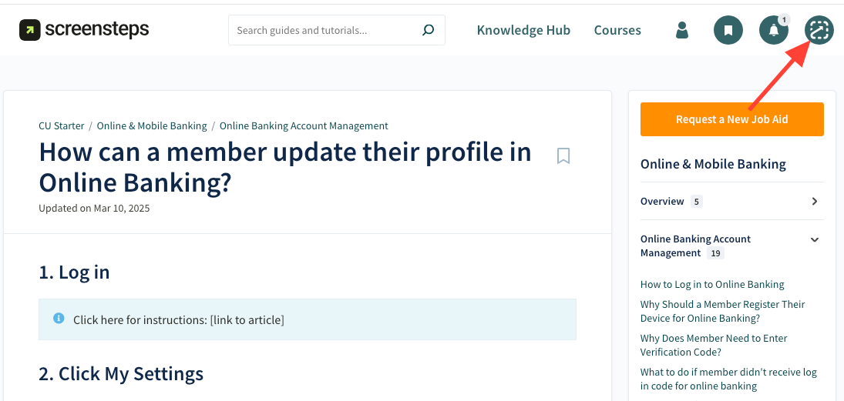
Task: Expand the Overview section chevron
Action: coord(815,202)
